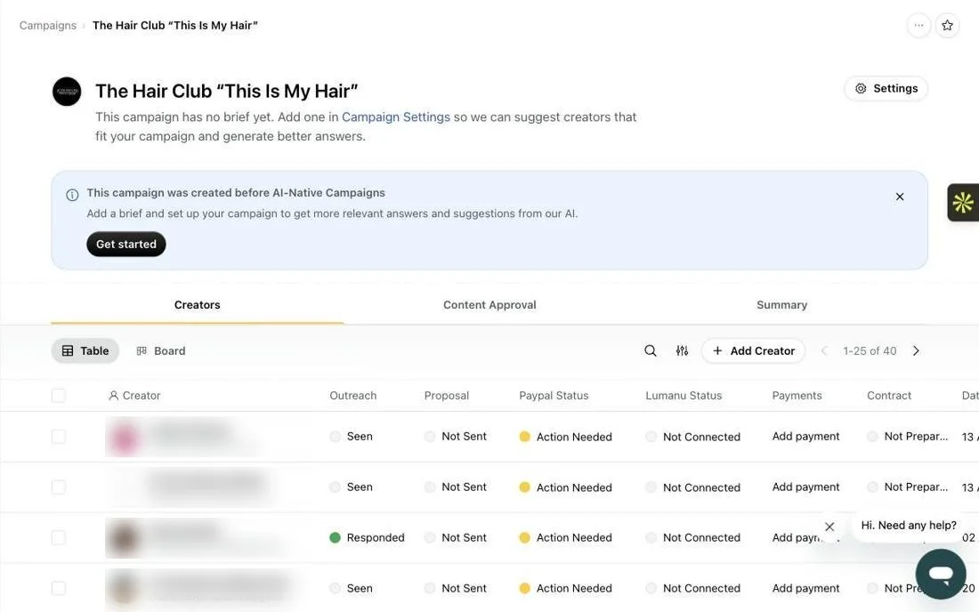Close the Need any help popup
Screen dimensions: 979x612
829,527
